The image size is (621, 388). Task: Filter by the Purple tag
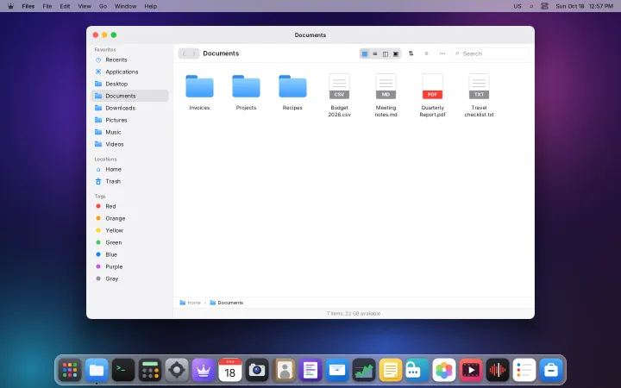click(x=130, y=266)
